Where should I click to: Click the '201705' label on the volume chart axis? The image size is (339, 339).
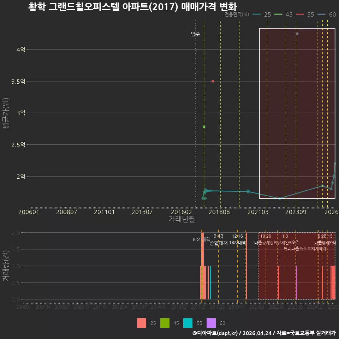pos(198,307)
